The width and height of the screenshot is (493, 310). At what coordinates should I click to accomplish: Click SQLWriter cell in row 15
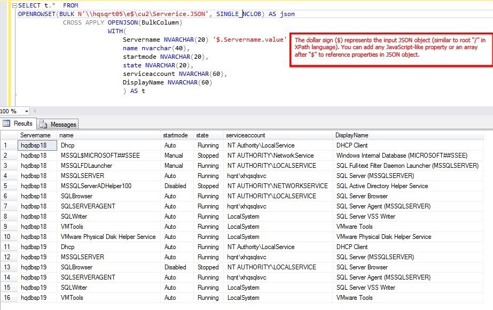click(x=108, y=288)
